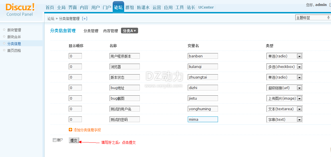The image size is (331, 157).
Task: Open the 超级链接(url) type dropdown
Action: click(299, 88)
